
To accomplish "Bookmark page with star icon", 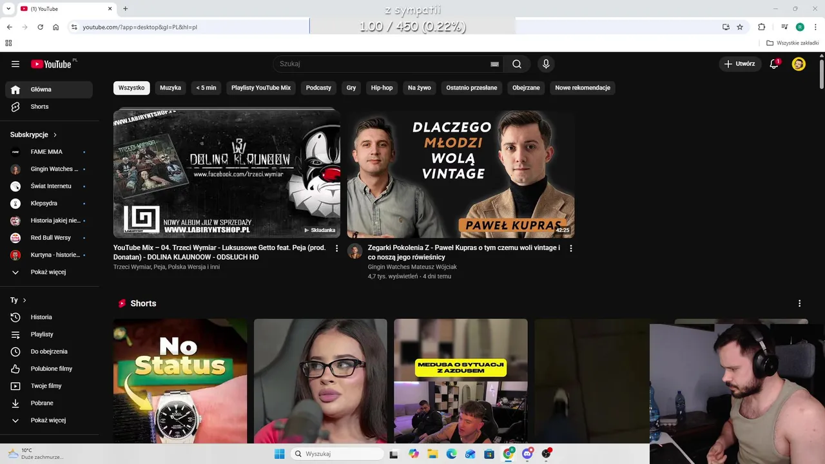I will (x=740, y=27).
